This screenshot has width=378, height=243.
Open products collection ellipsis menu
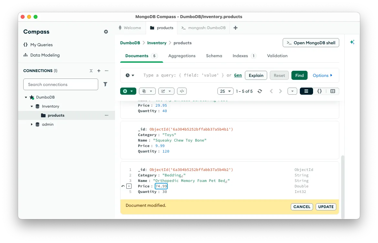pos(107,115)
